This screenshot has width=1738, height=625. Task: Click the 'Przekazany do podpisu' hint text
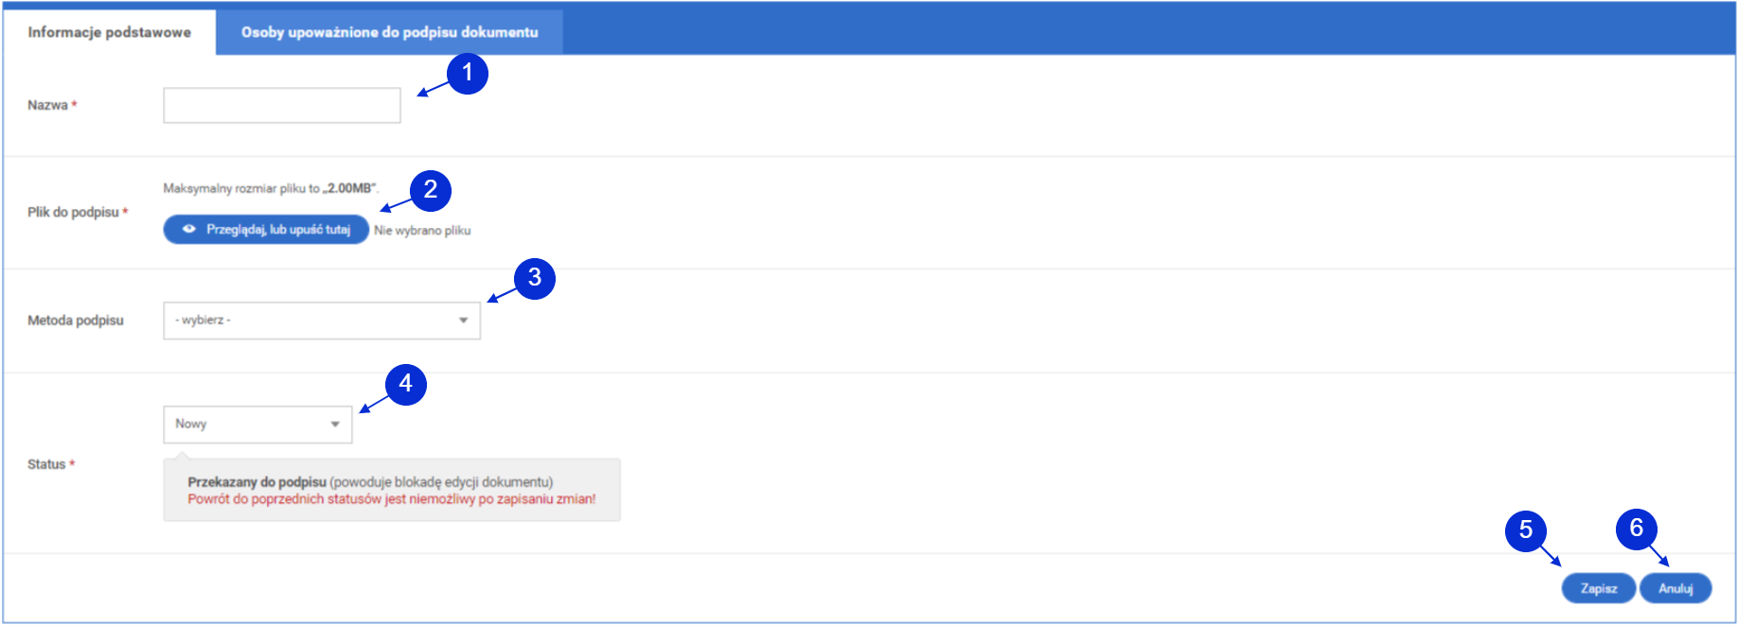click(x=257, y=482)
